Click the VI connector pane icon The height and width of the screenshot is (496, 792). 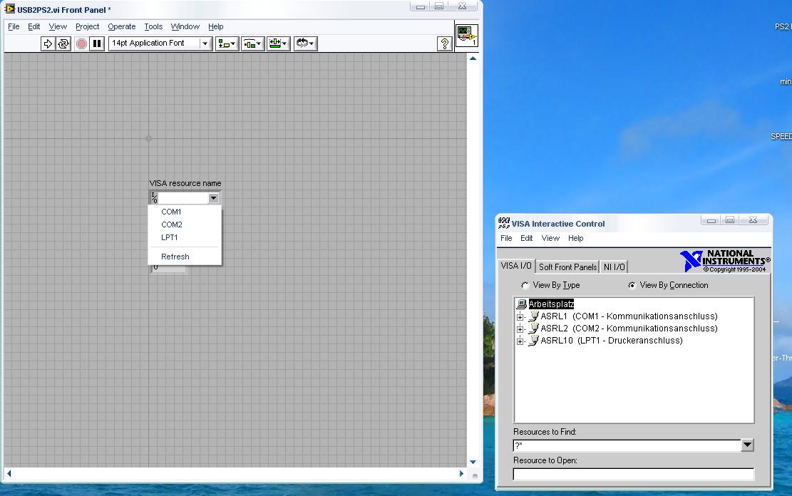pyautogui.click(x=467, y=36)
